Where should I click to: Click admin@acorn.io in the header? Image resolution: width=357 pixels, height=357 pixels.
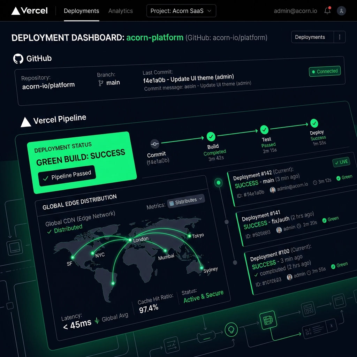coord(295,11)
